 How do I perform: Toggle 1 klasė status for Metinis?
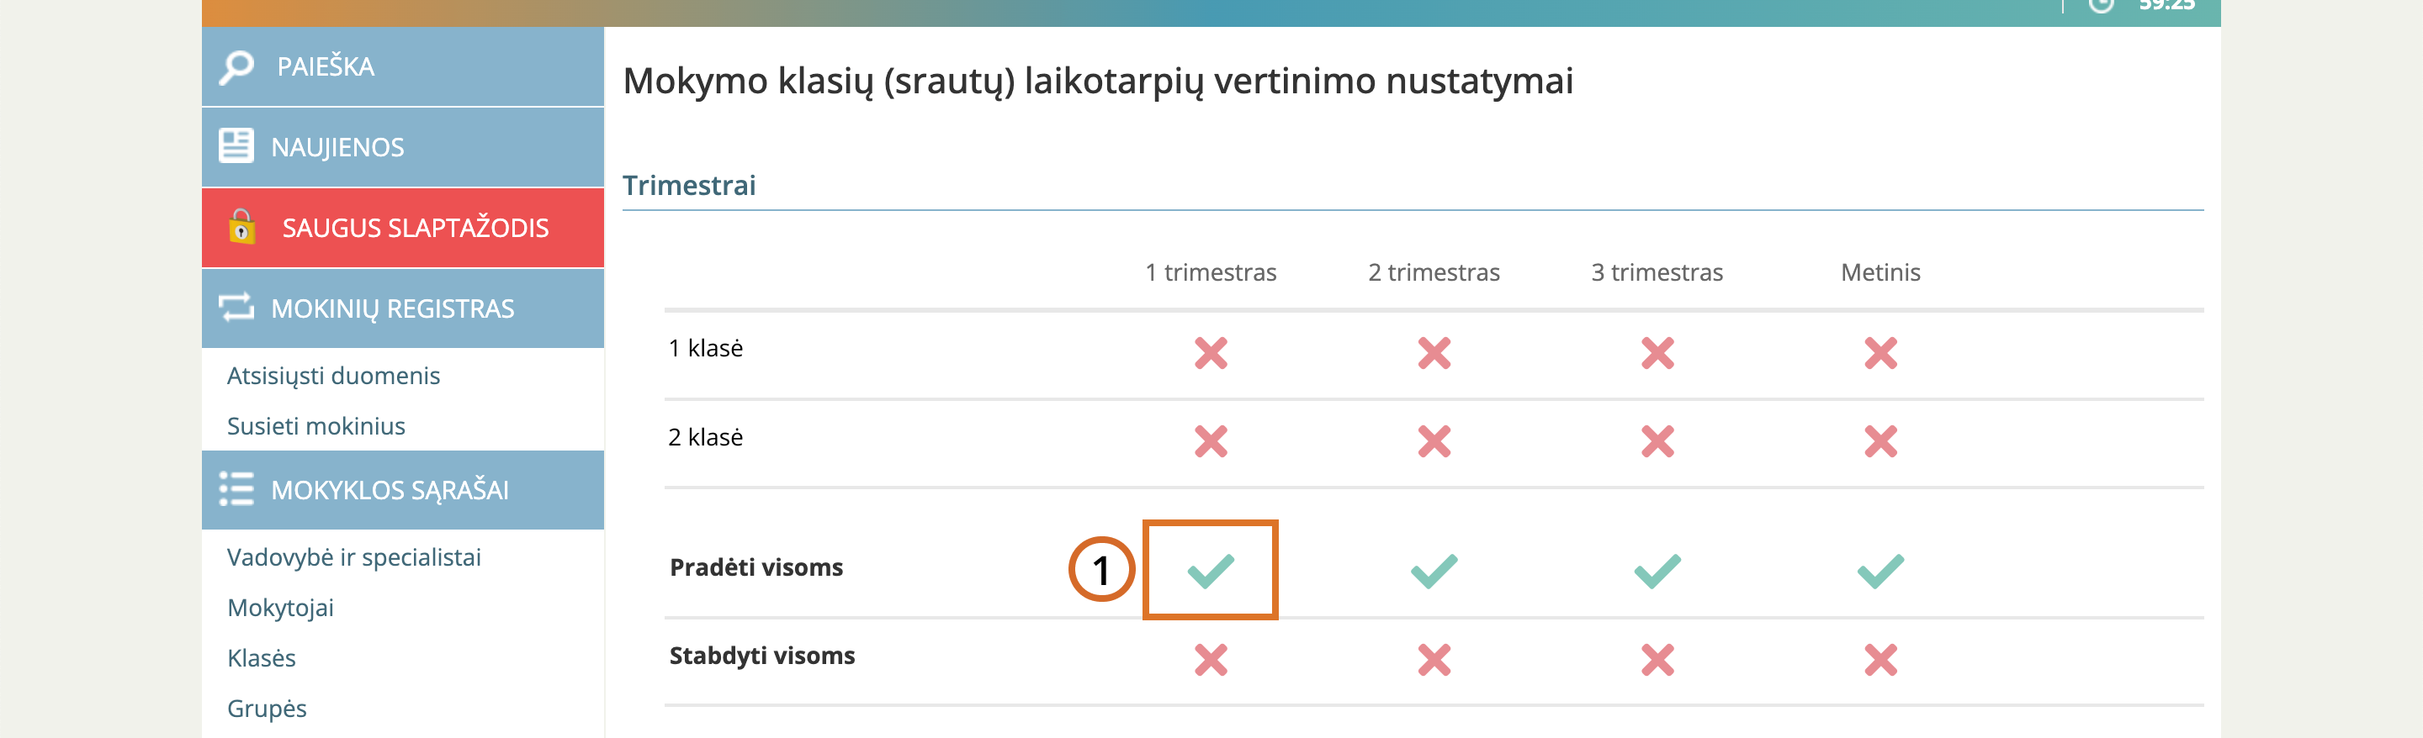point(1880,352)
